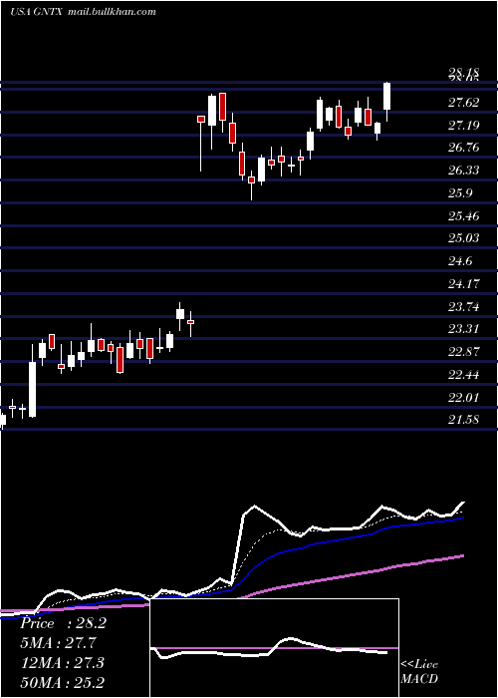Click the 26.76 price axis label
Image resolution: width=498 pixels, height=698 pixels.
(x=464, y=148)
